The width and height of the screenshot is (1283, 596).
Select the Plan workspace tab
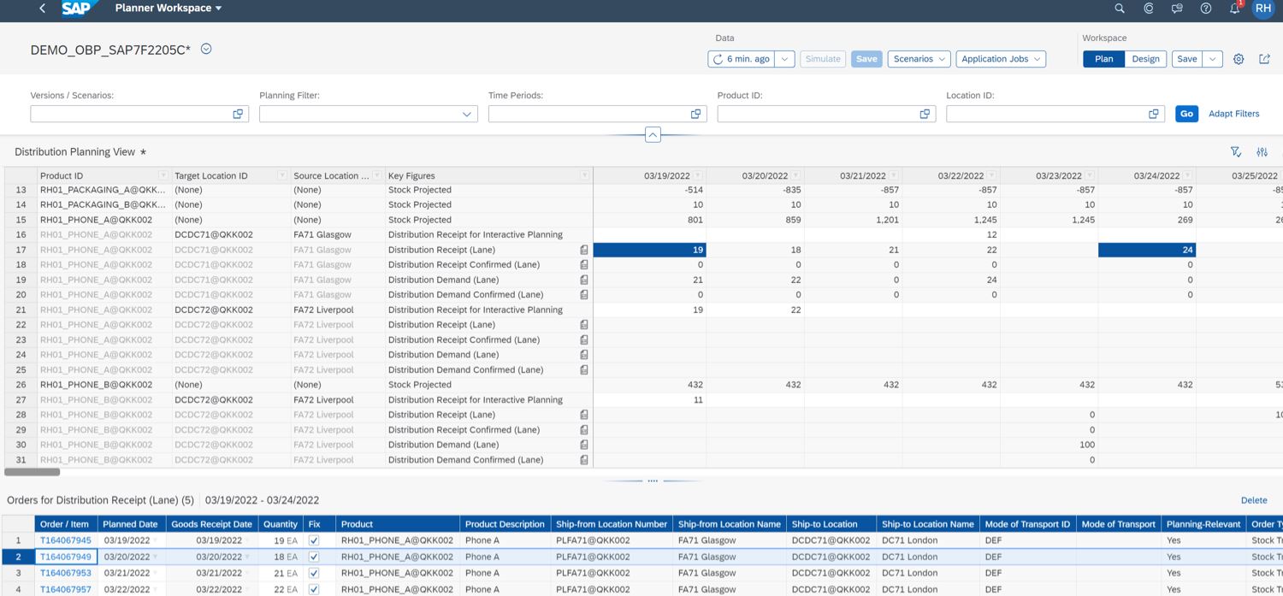pos(1103,59)
